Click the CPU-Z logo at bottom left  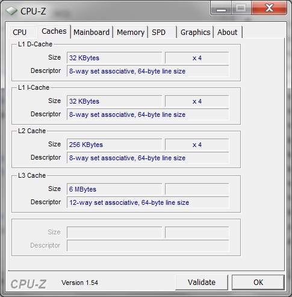28,284
